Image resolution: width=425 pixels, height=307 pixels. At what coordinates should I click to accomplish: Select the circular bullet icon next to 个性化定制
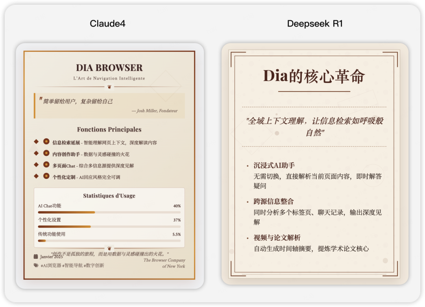[46, 176]
